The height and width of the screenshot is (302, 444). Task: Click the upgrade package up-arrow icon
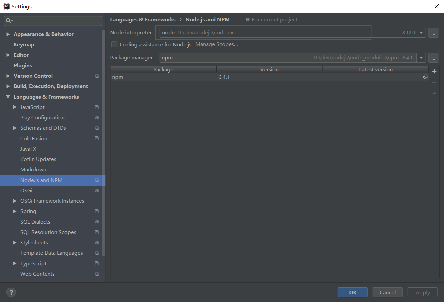pyautogui.click(x=434, y=93)
